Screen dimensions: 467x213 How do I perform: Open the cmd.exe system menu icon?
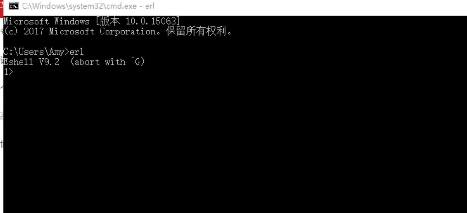click(x=14, y=6)
